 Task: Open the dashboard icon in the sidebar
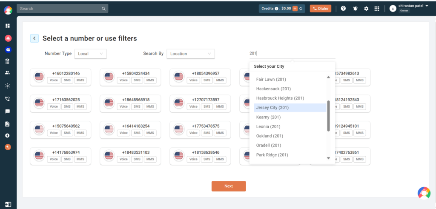point(8,26)
